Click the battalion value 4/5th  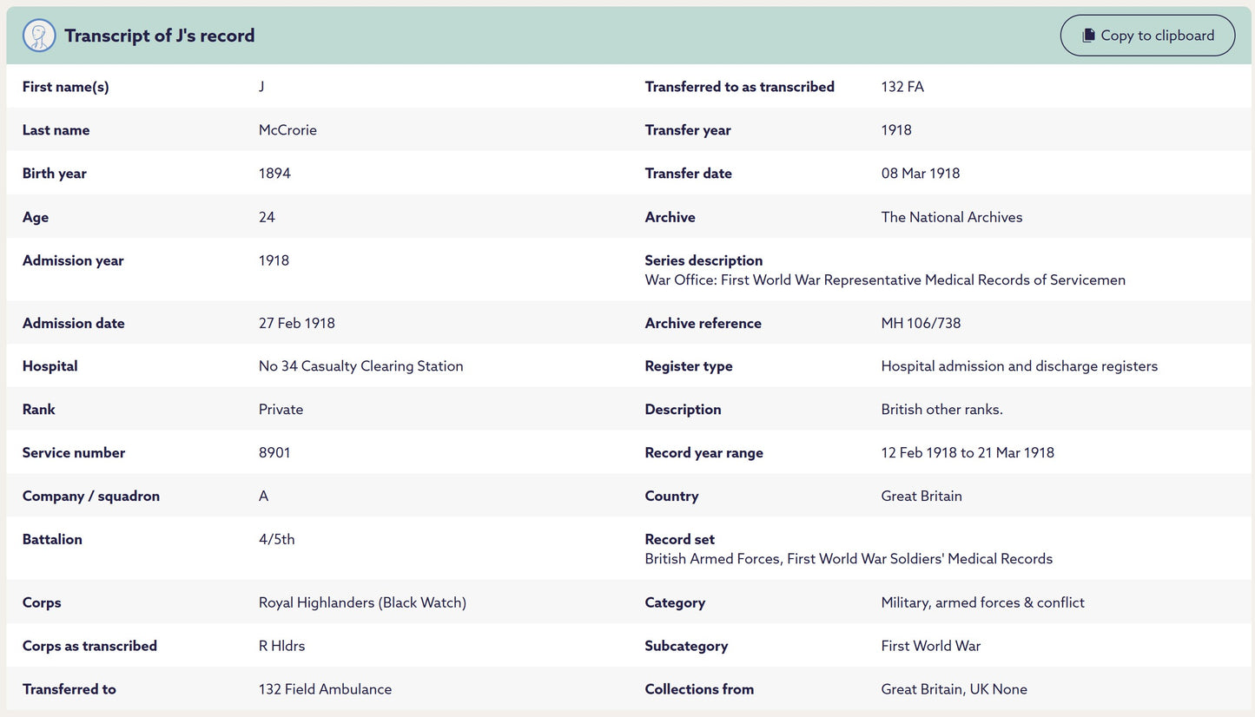(x=277, y=540)
